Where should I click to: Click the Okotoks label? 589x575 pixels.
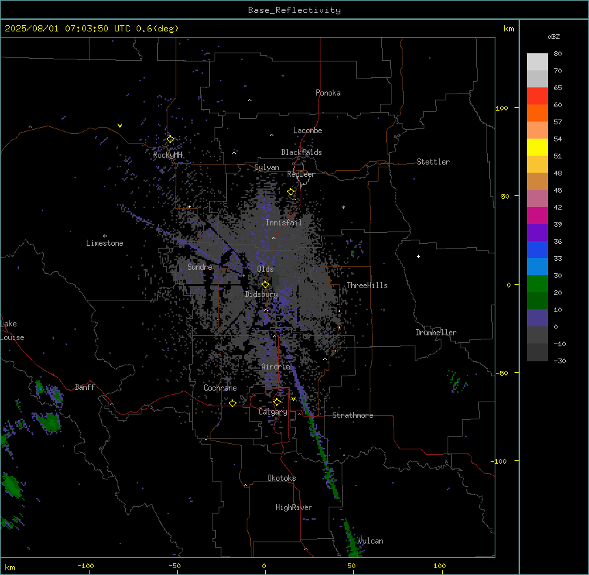(x=282, y=478)
